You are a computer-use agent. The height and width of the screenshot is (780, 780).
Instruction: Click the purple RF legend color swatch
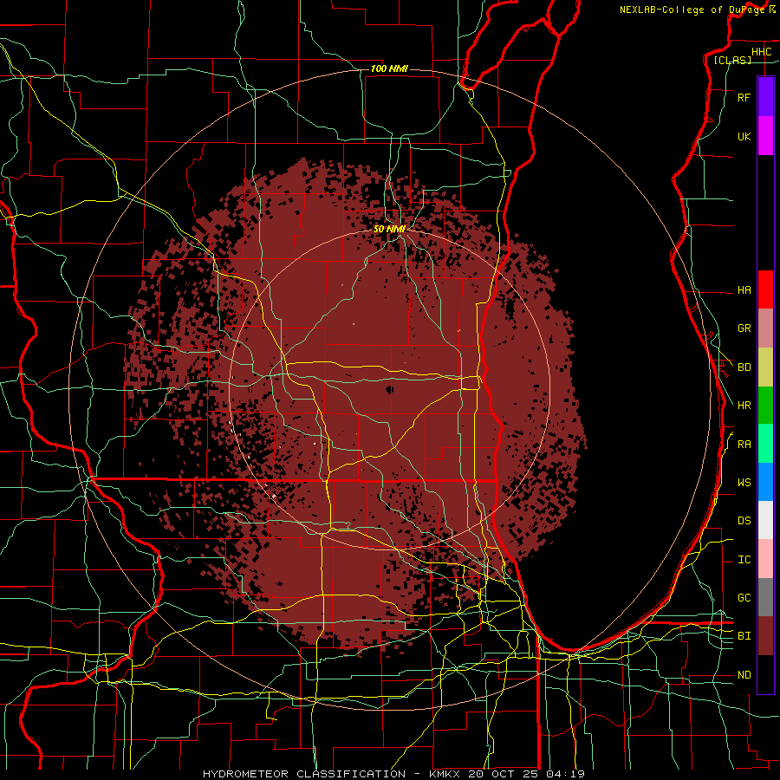click(765, 97)
